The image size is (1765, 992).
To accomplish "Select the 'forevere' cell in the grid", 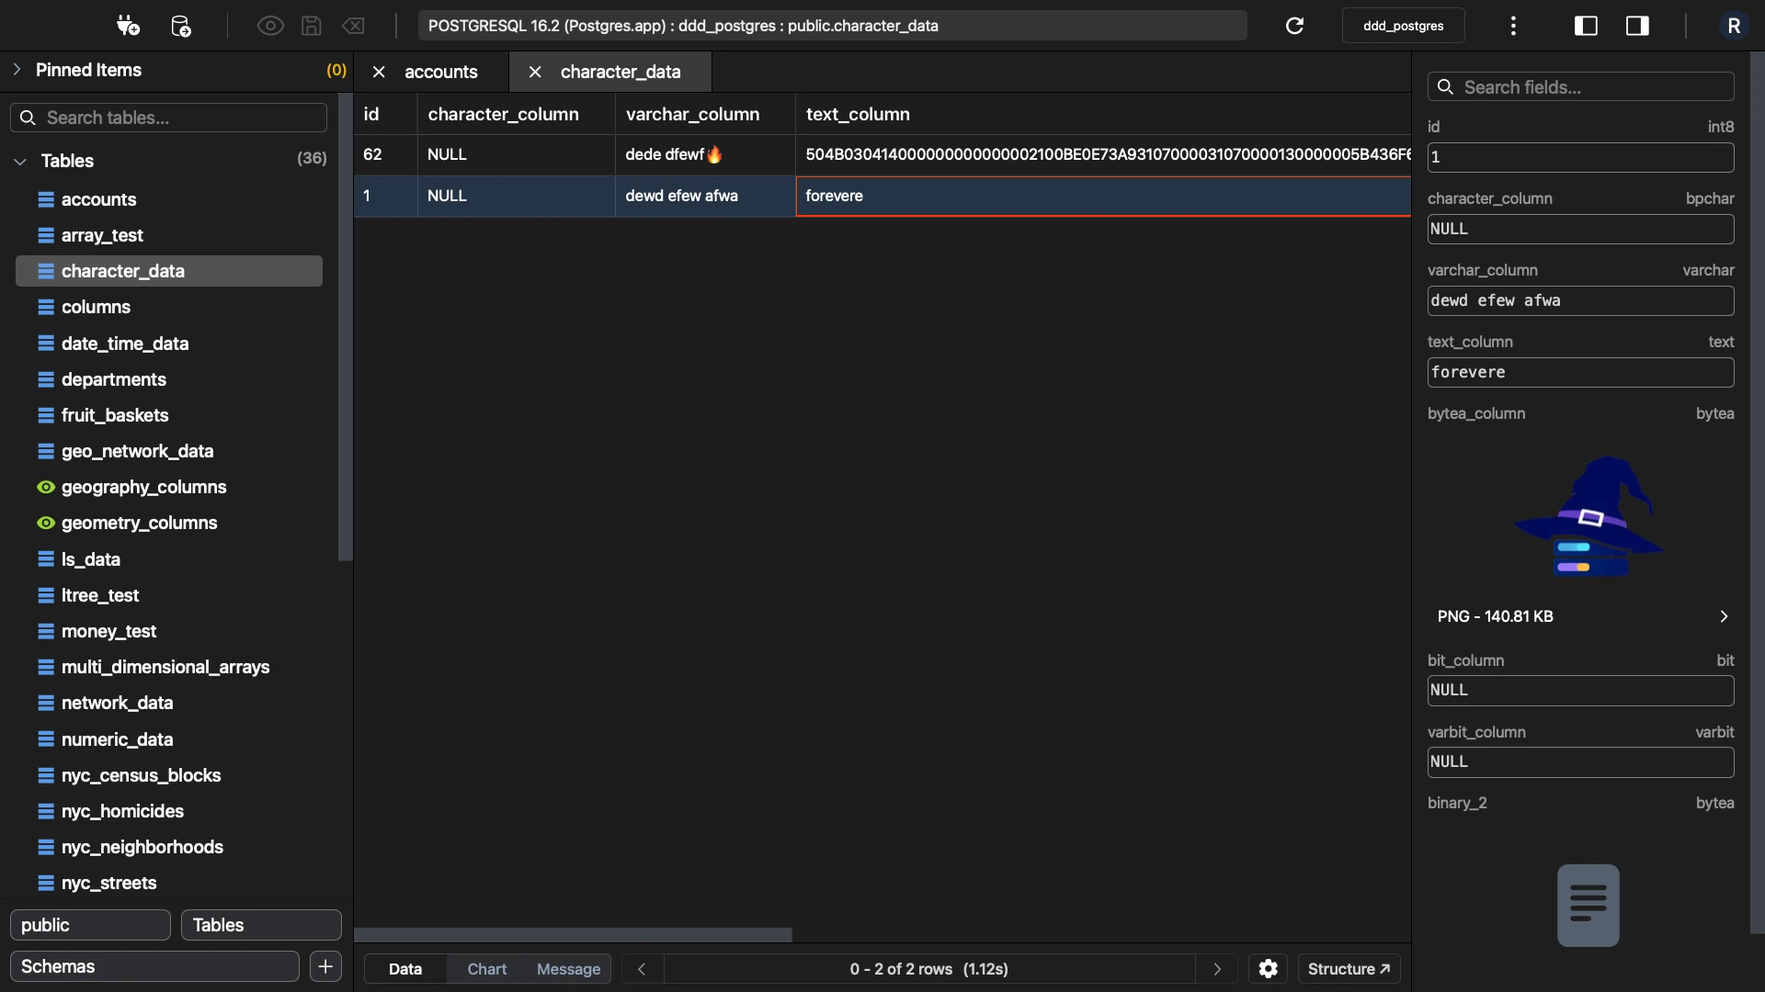I will click(x=1103, y=196).
